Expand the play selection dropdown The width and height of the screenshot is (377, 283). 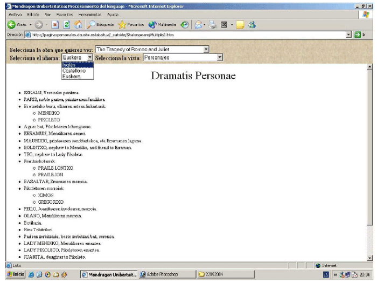(x=206, y=49)
